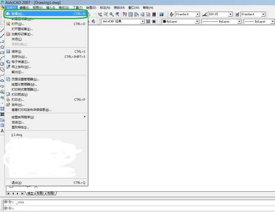The image size is (275, 212).
Task: Select the Gradient fill tool
Action: [x=2, y=114]
